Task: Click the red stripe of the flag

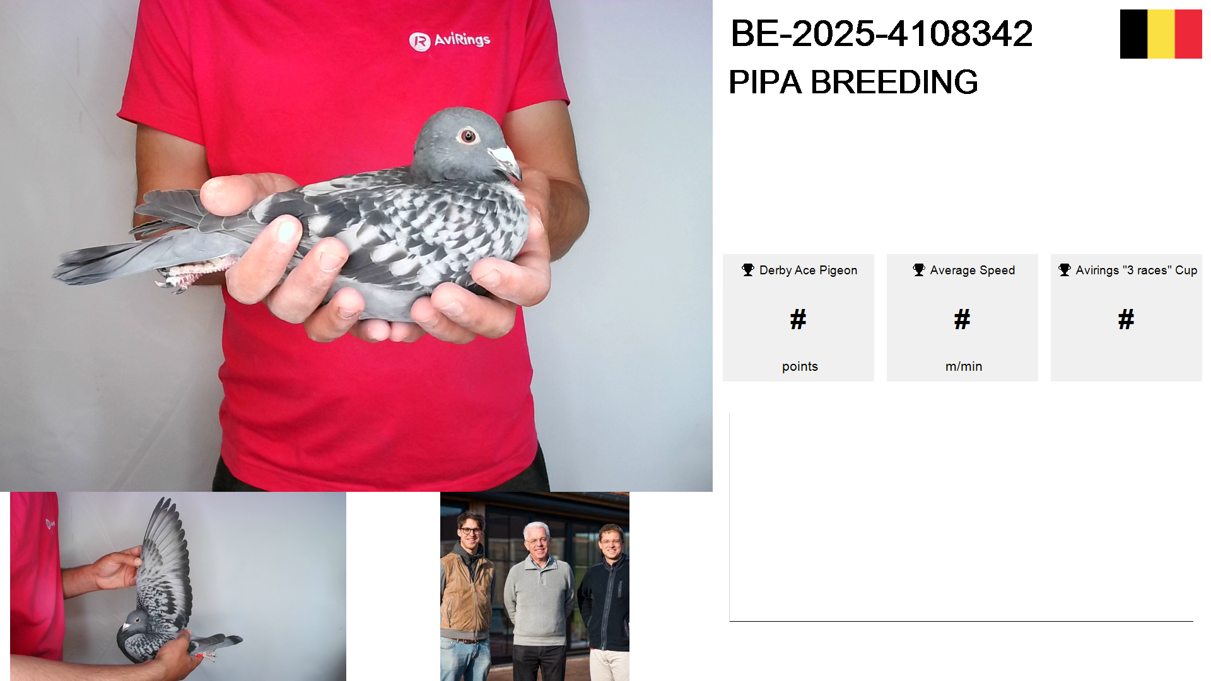Action: point(1188,34)
